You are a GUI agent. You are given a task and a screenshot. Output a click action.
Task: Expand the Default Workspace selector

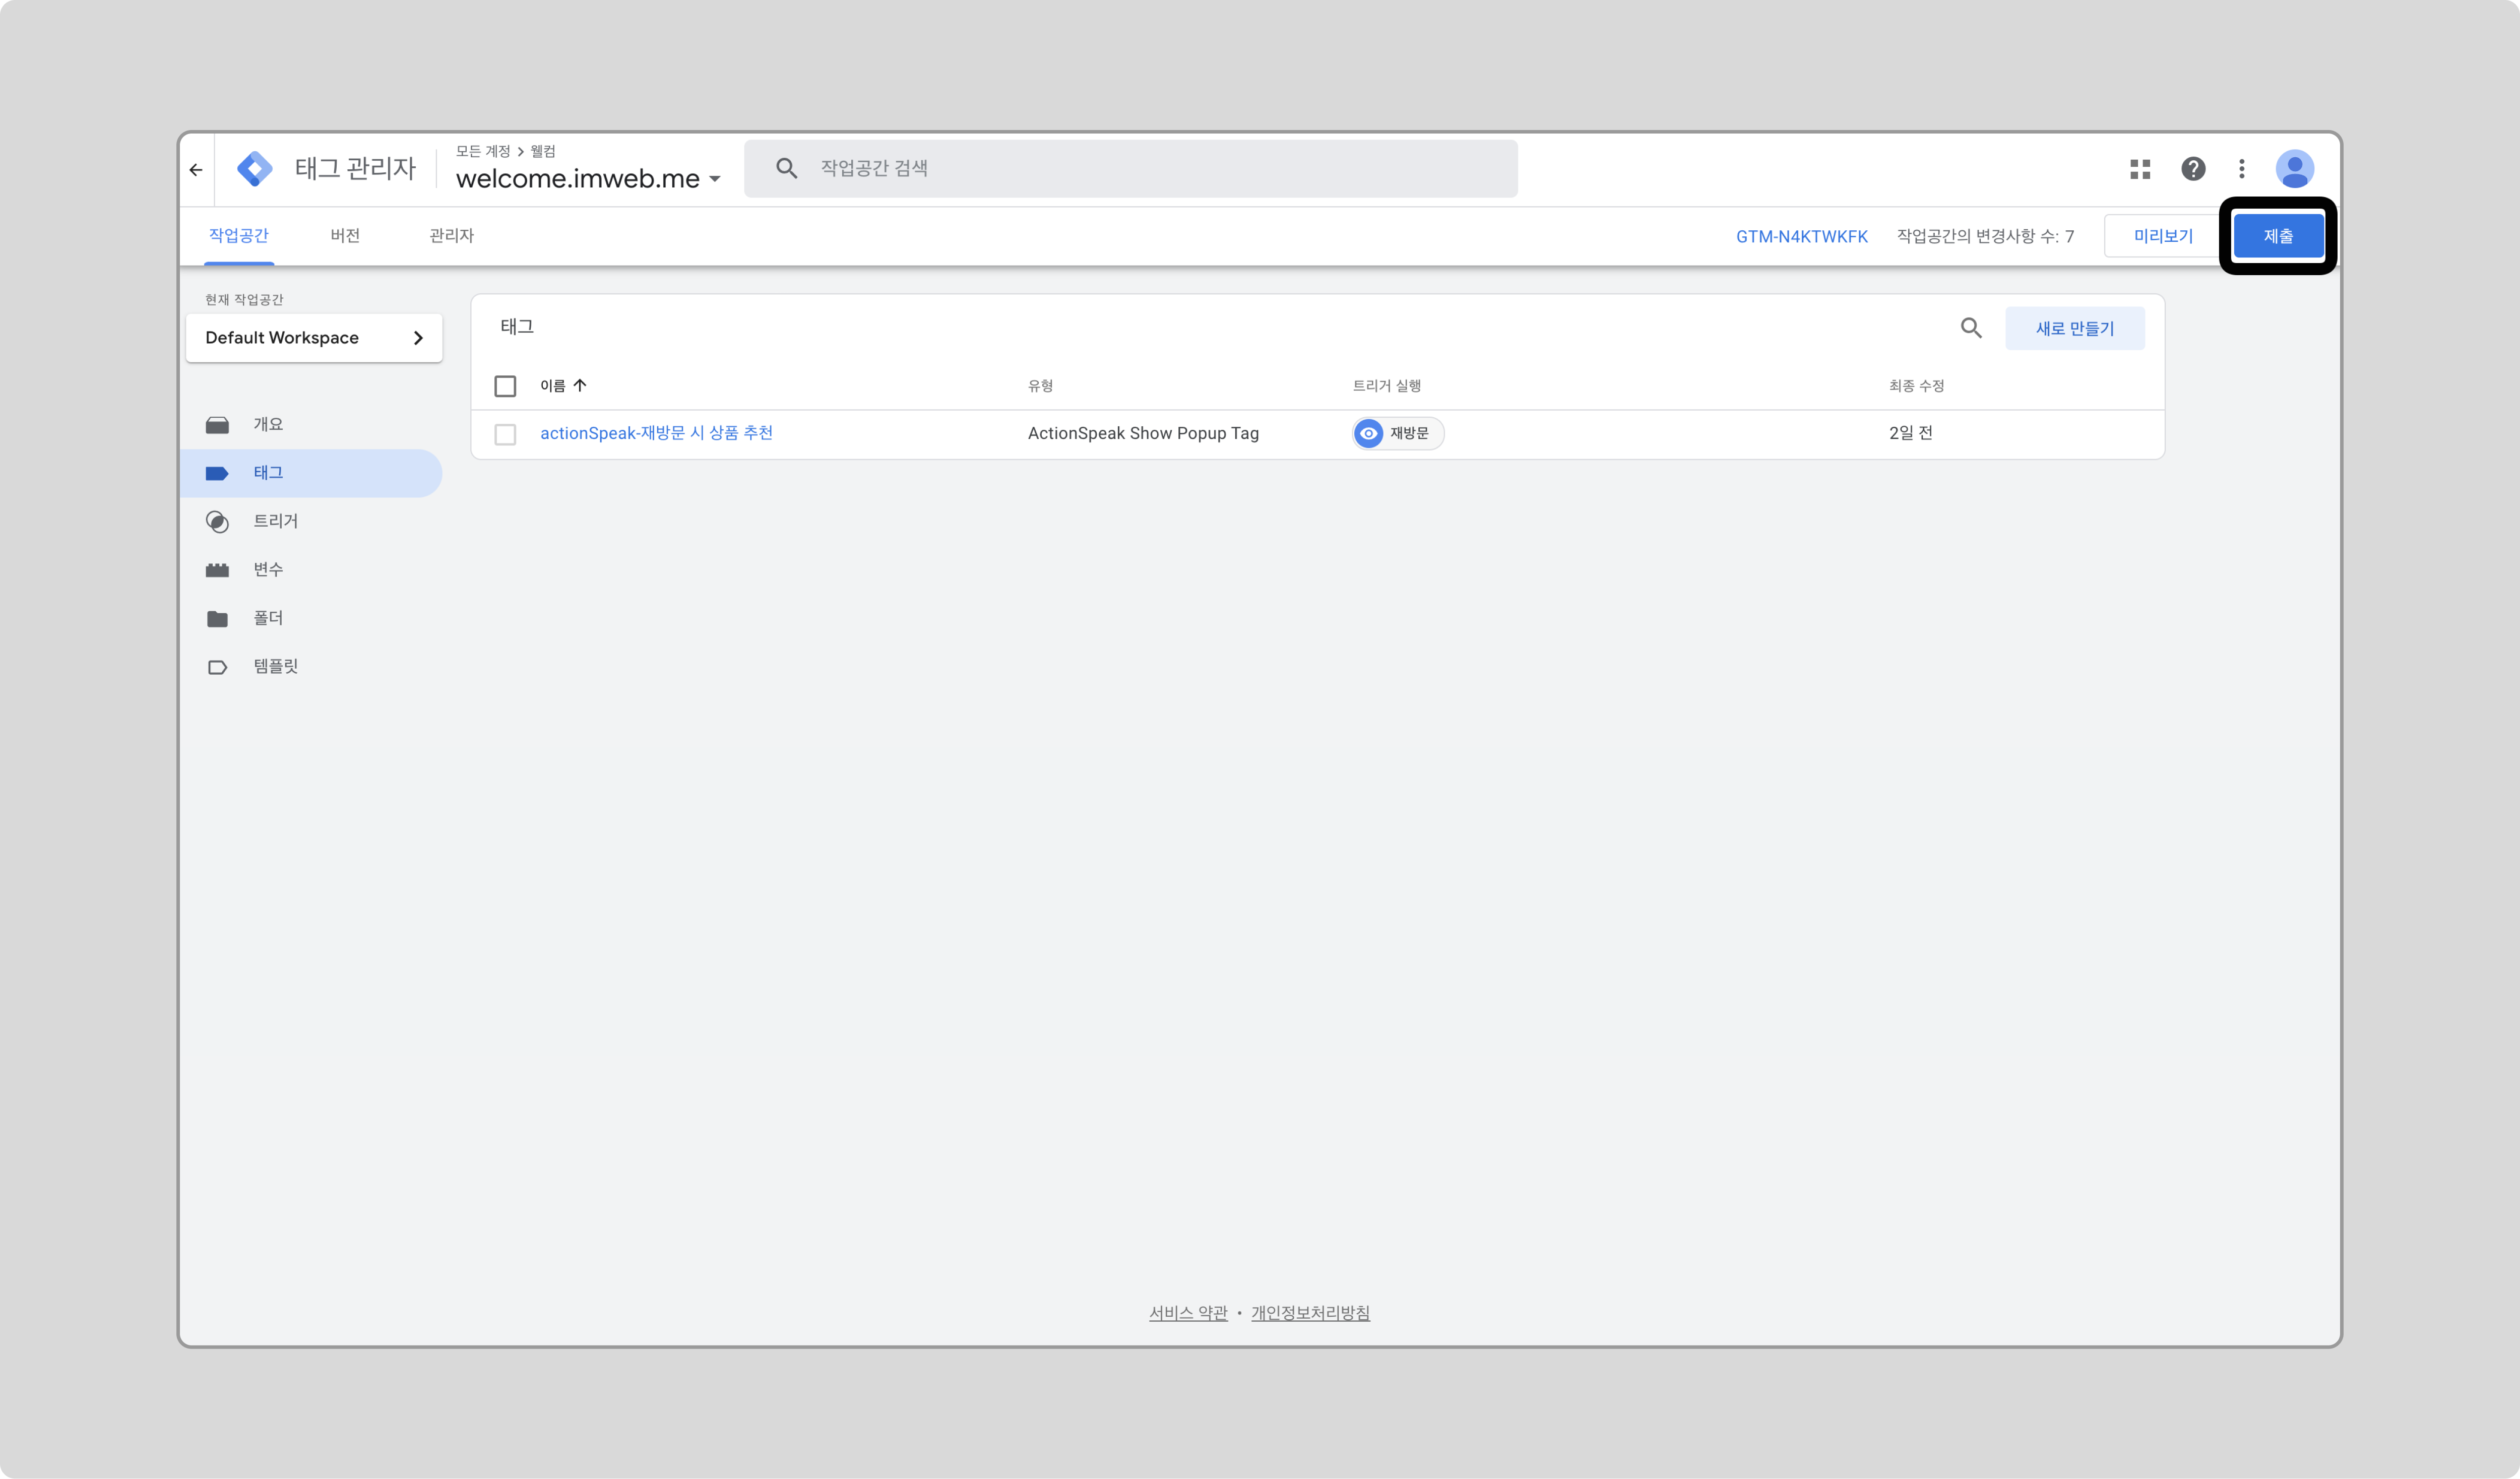tap(314, 337)
